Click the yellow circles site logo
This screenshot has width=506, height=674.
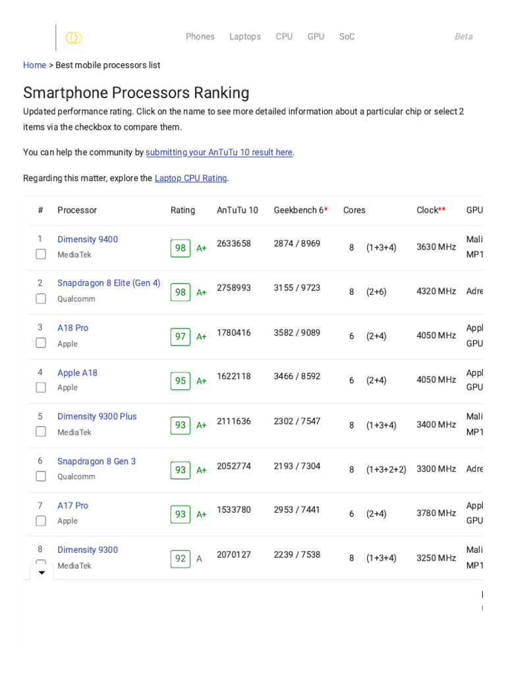(74, 38)
